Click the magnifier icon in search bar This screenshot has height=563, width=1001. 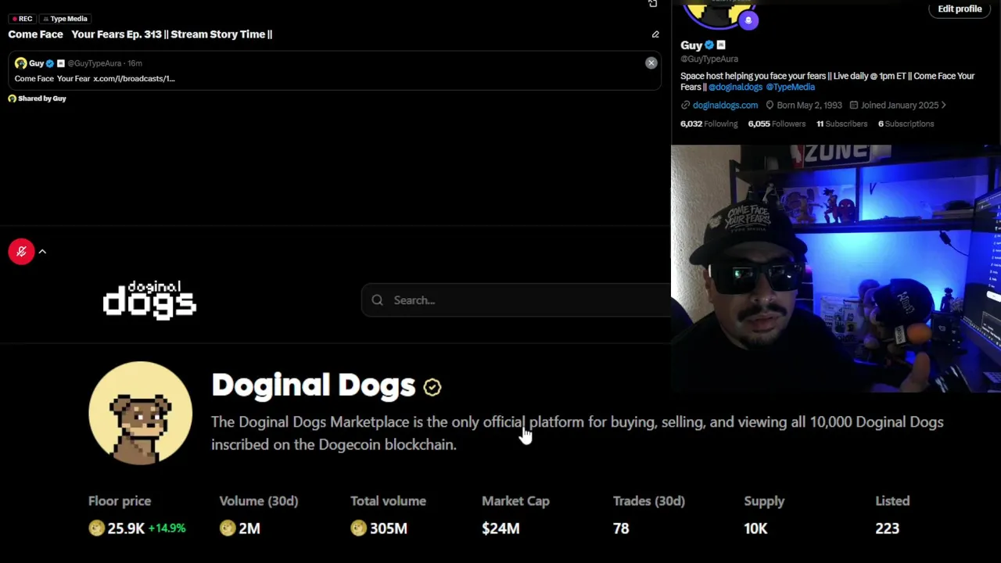(378, 300)
